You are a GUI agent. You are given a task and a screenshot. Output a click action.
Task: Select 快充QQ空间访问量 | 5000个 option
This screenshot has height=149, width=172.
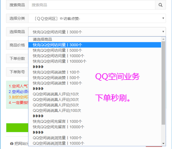coord(94,50)
